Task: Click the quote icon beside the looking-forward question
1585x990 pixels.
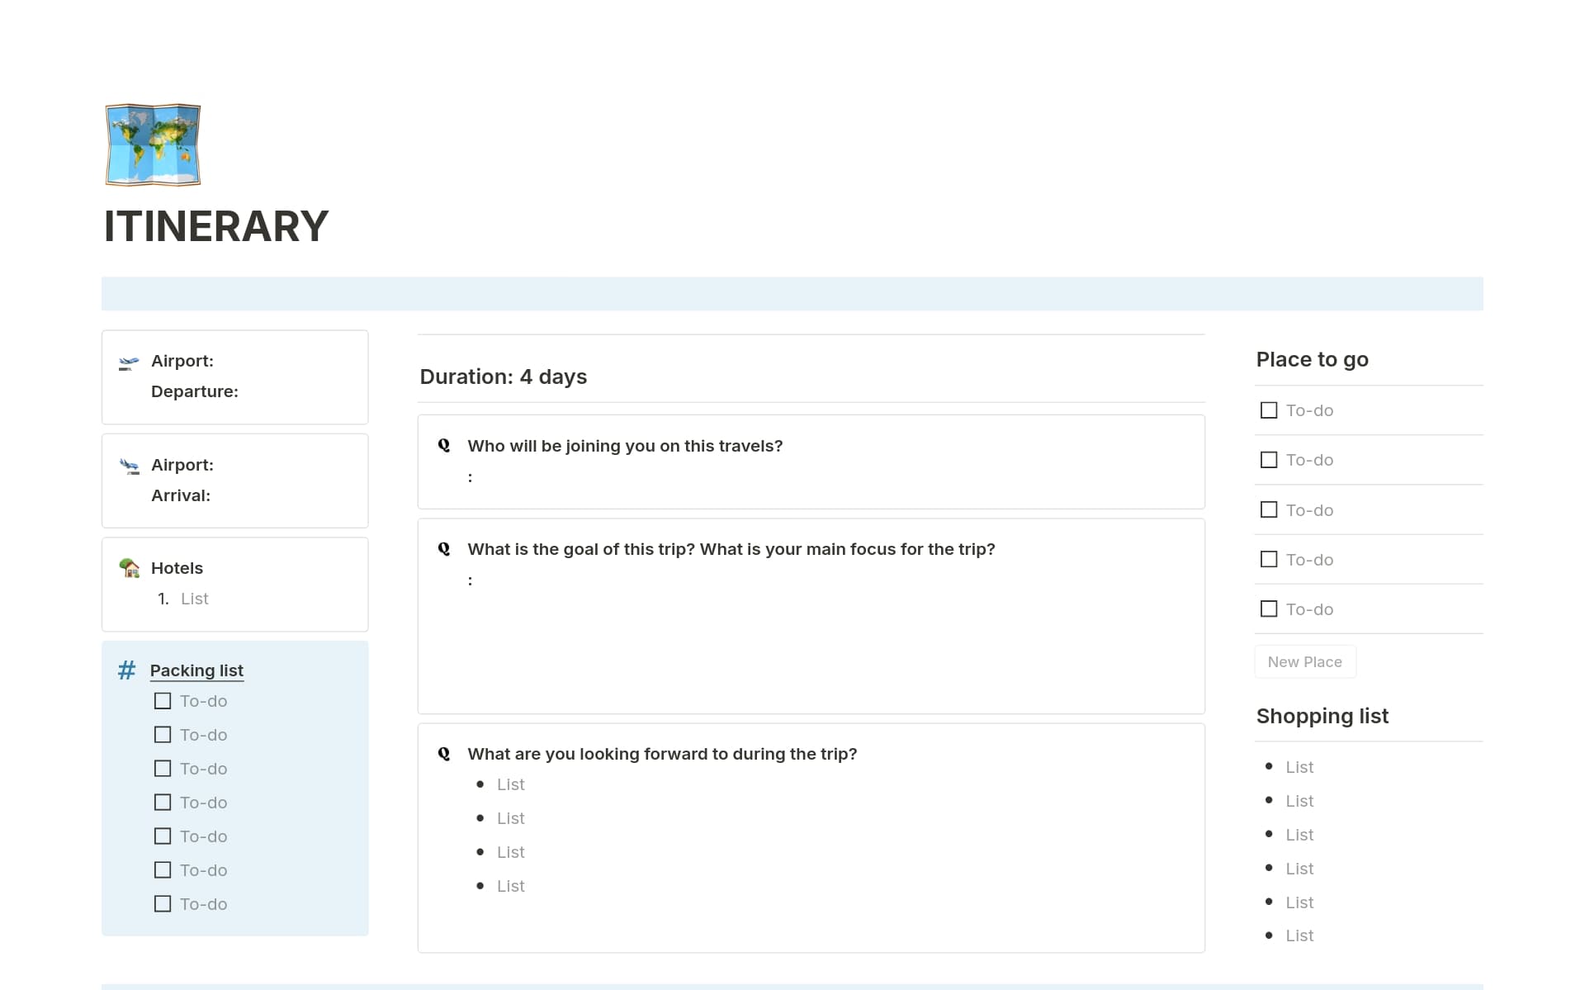Action: click(x=444, y=753)
